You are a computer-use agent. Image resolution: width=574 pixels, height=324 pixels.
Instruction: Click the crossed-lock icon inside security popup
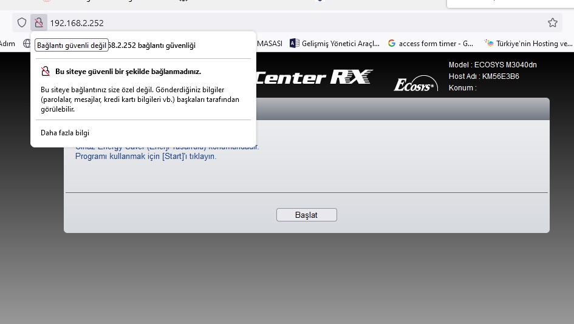point(46,72)
